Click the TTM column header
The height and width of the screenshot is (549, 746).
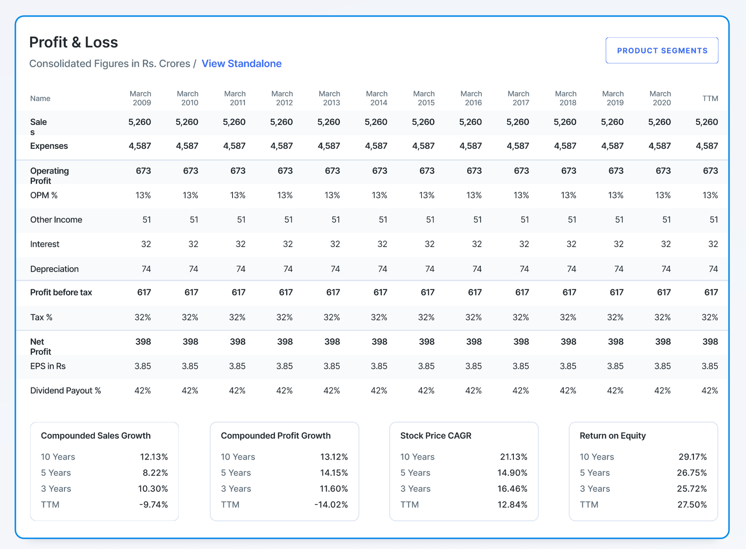point(710,98)
